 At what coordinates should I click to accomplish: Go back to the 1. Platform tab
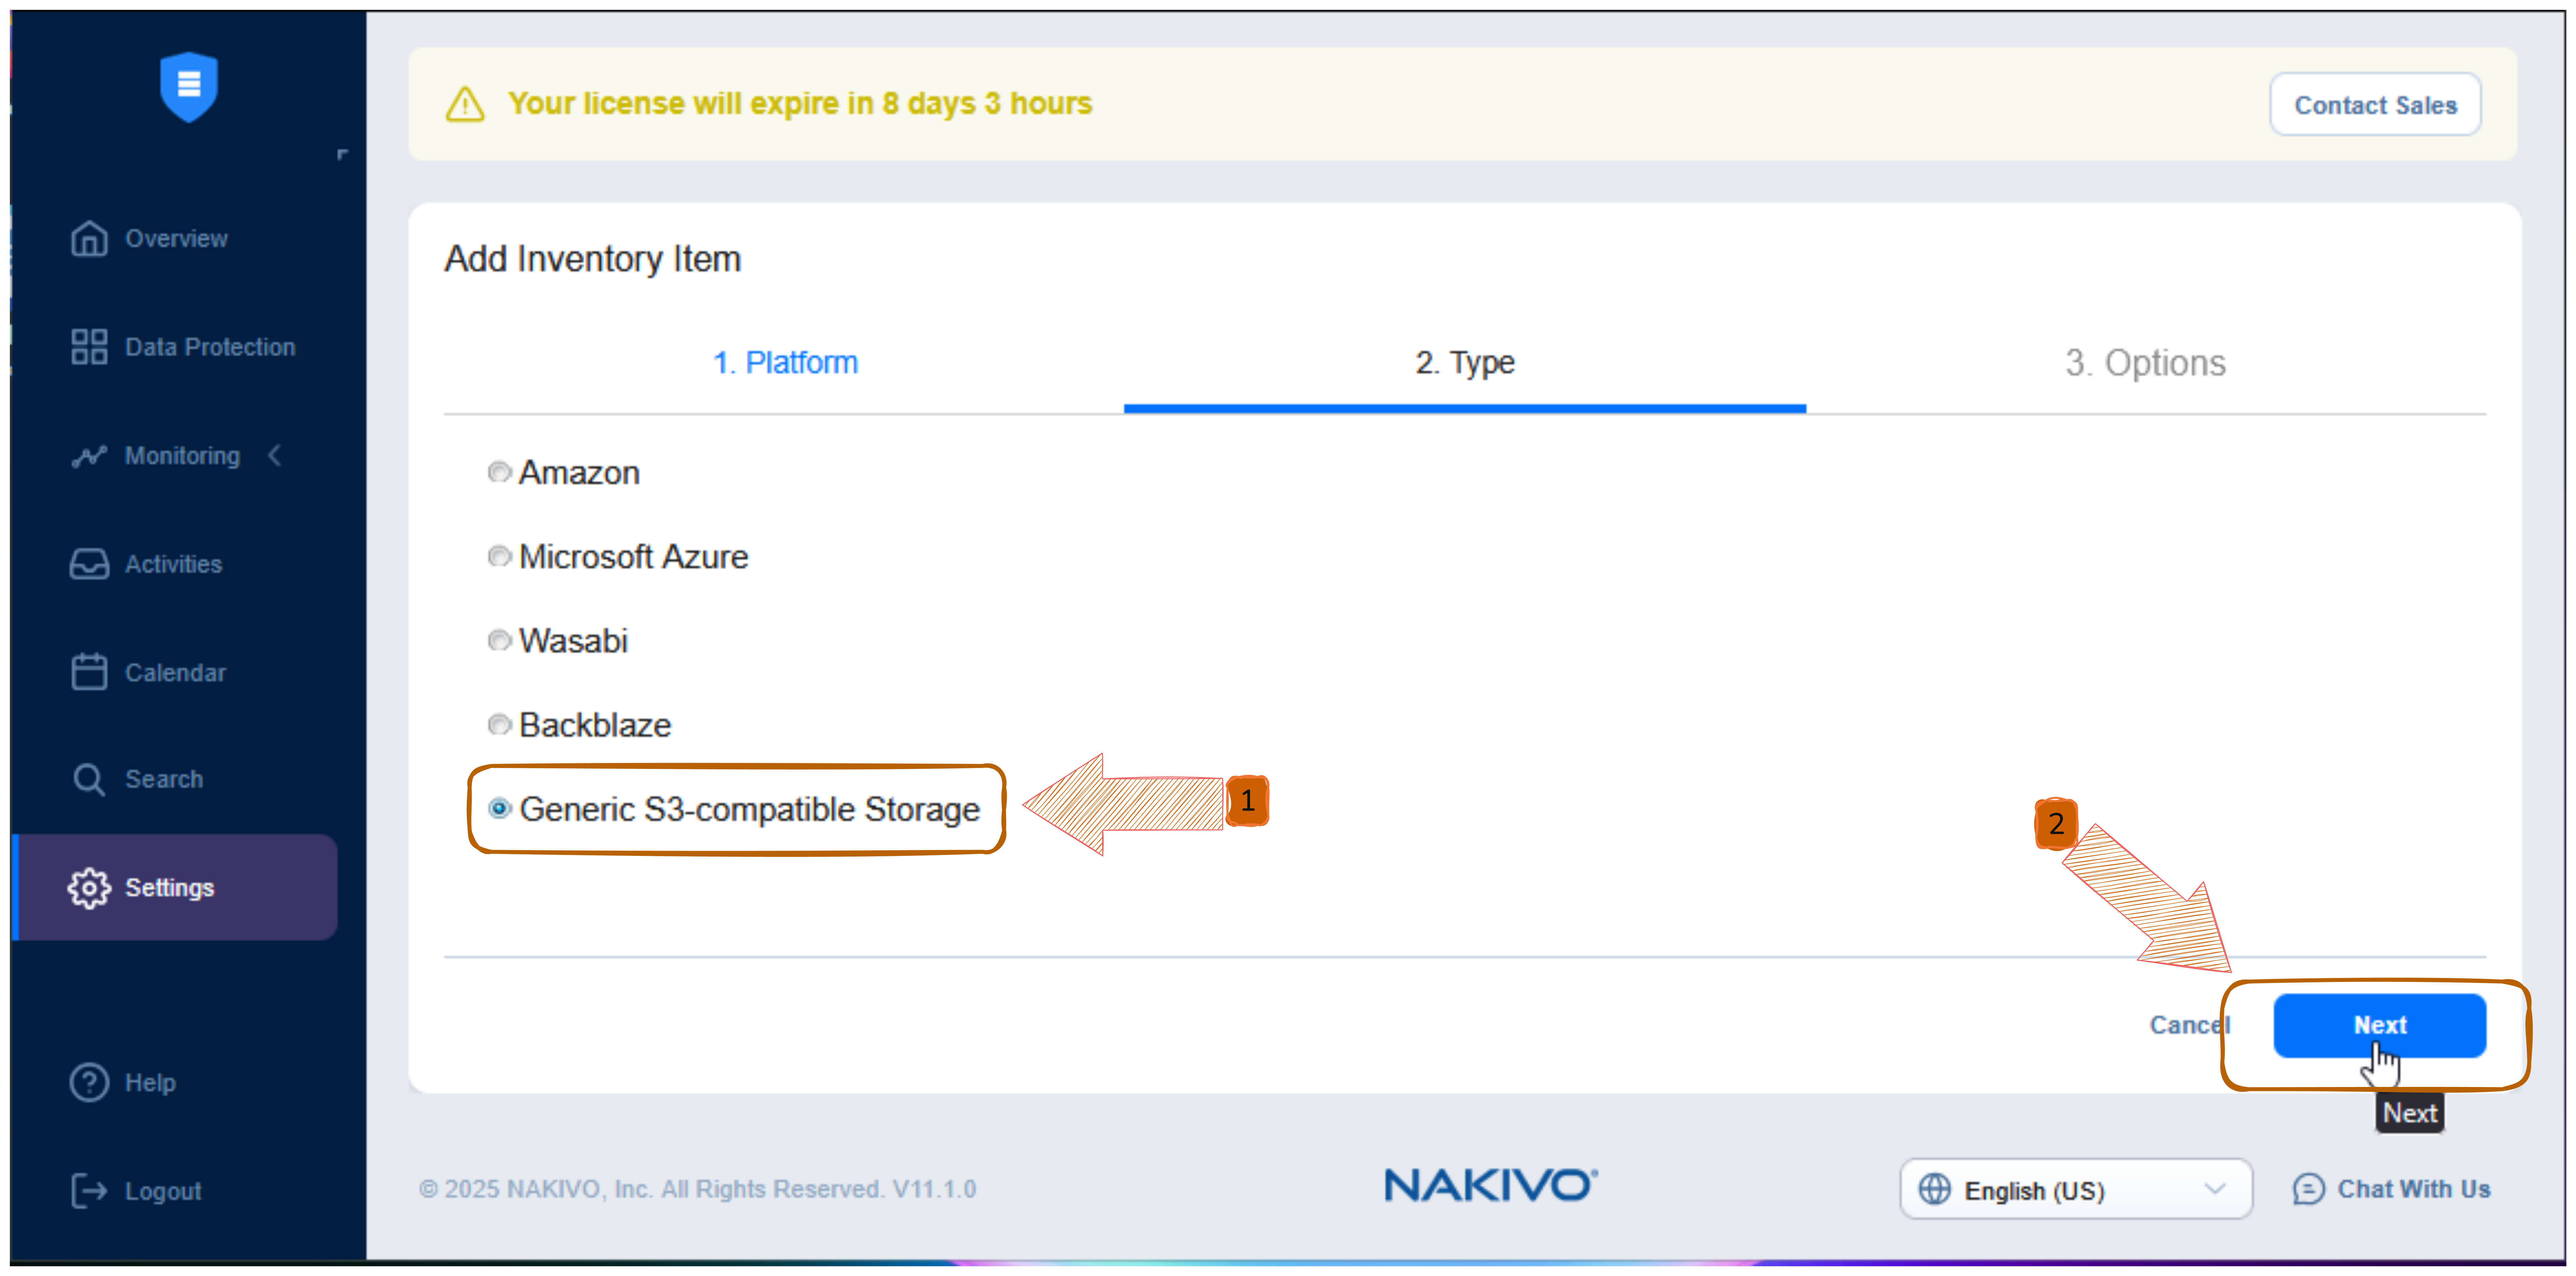[x=785, y=362]
